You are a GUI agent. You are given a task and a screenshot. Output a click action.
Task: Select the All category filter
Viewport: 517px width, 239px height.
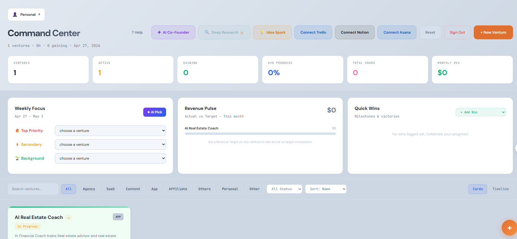[x=69, y=189]
